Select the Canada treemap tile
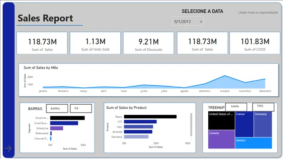The image size is (283, 159). 222,140
